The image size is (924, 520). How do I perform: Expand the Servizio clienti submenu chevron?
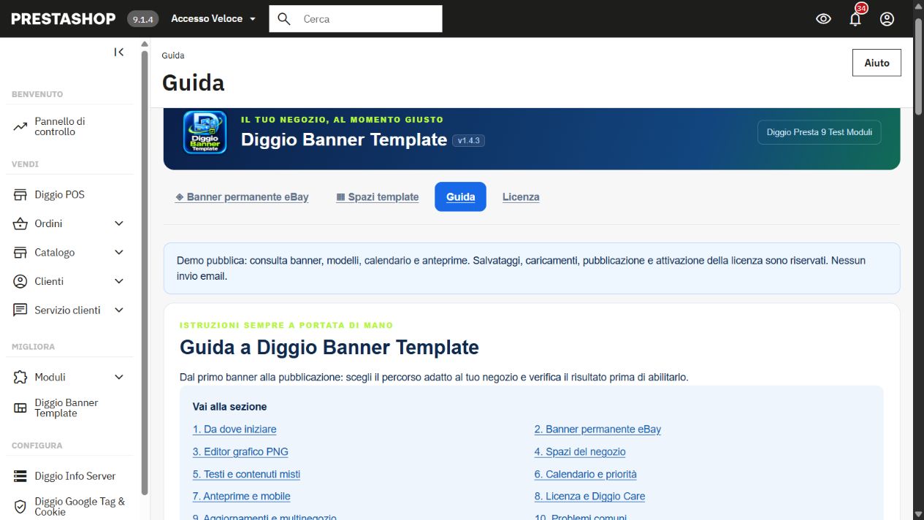[x=119, y=310]
